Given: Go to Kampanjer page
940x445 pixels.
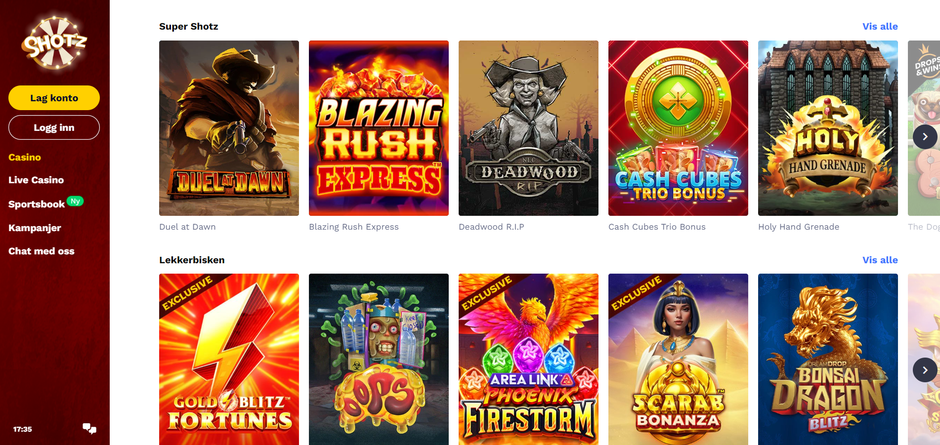Looking at the screenshot, I should [x=35, y=228].
